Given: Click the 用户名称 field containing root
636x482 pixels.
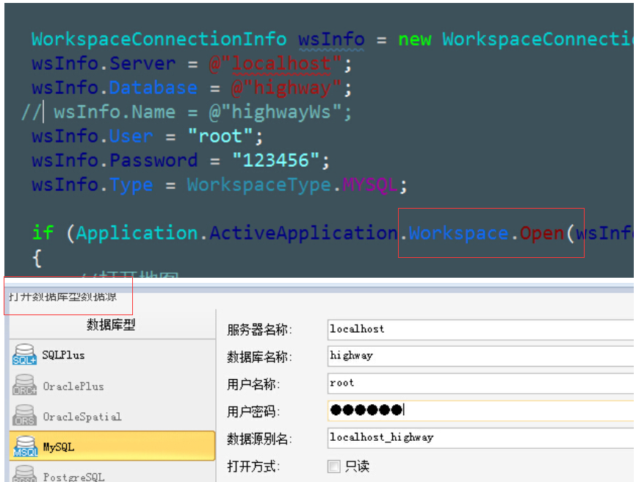Looking at the screenshot, I should coord(477,383).
